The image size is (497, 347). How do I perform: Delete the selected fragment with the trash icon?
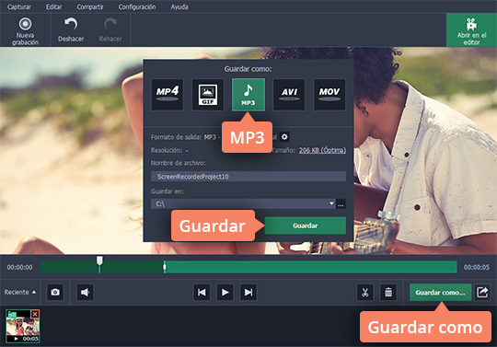388,292
